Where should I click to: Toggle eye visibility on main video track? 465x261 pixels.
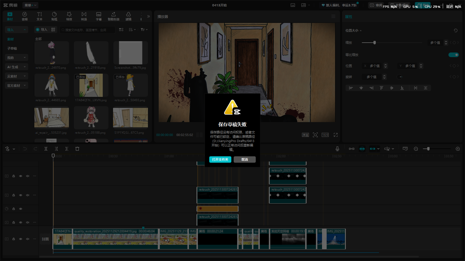[x=21, y=239]
